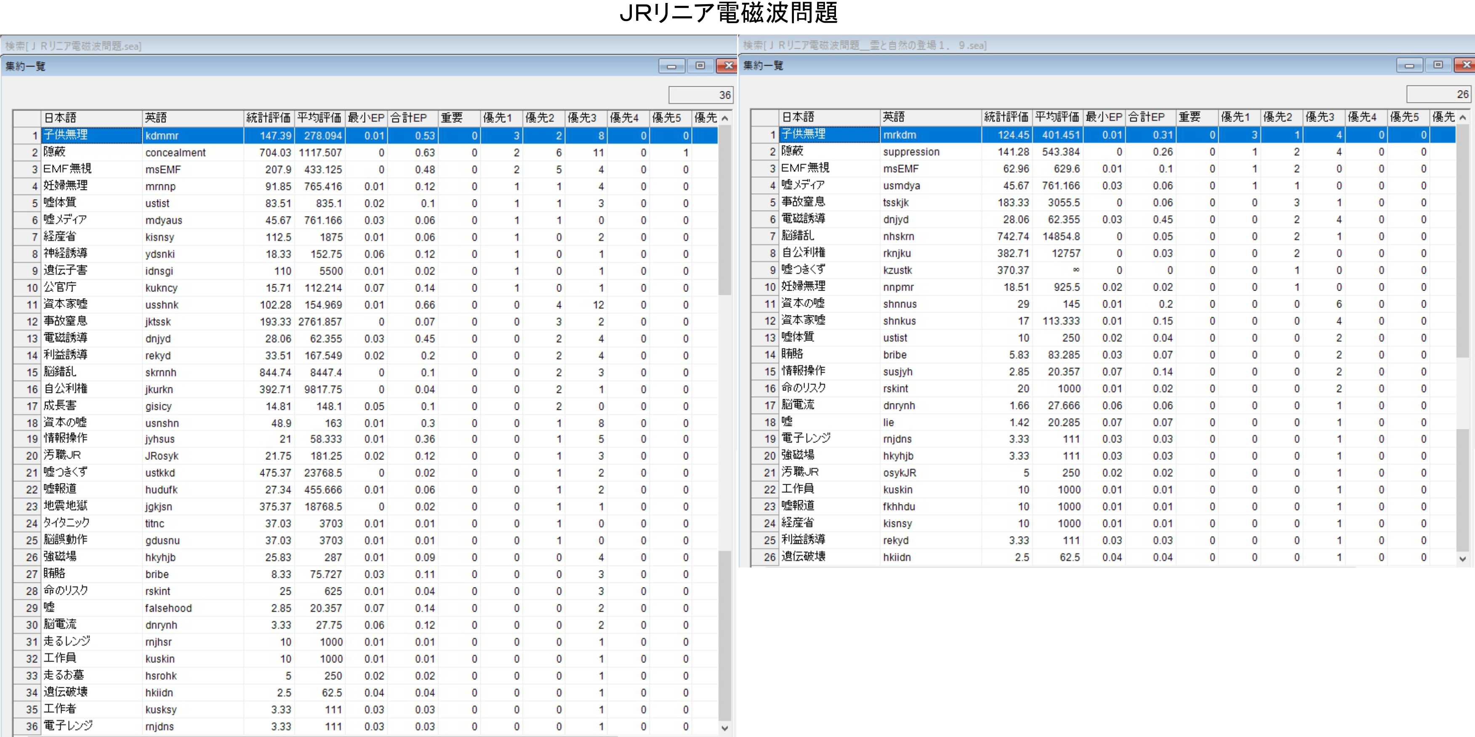Minimize the right 集約一覧 window
This screenshot has height=737, width=1475.
click(1409, 66)
